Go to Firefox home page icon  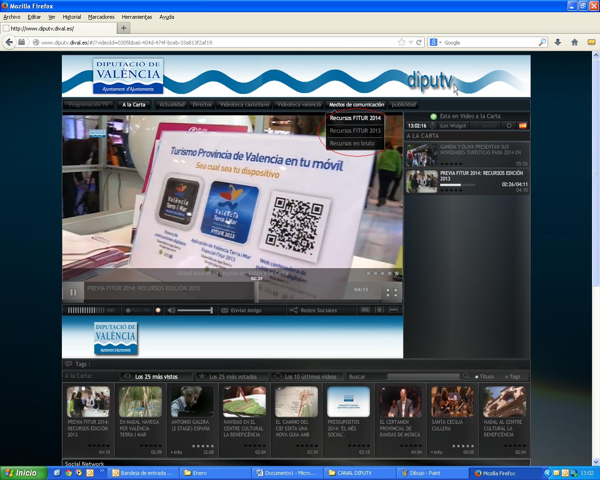point(575,42)
